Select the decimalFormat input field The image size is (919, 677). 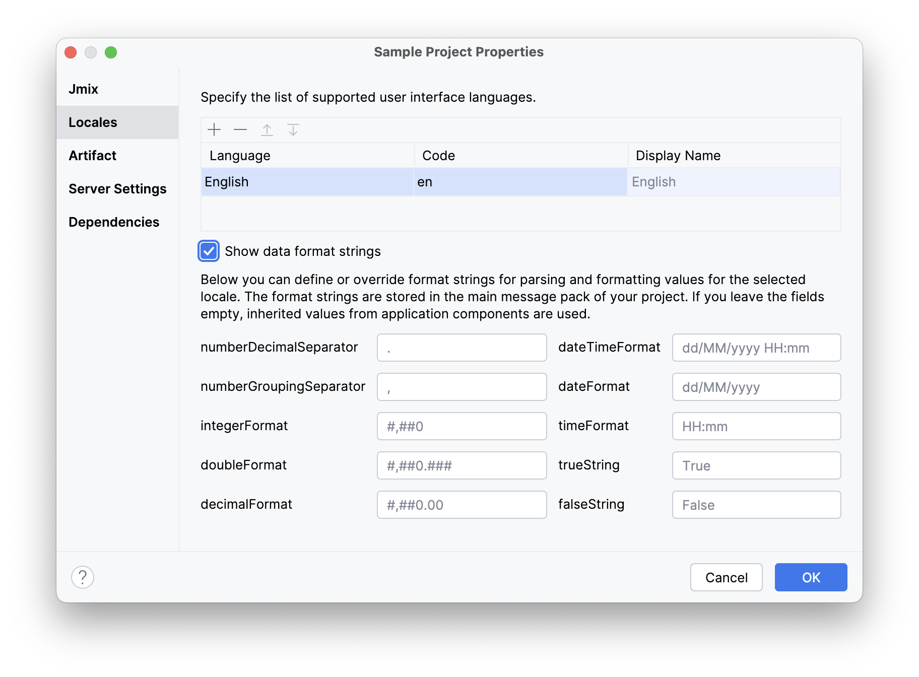click(x=462, y=505)
